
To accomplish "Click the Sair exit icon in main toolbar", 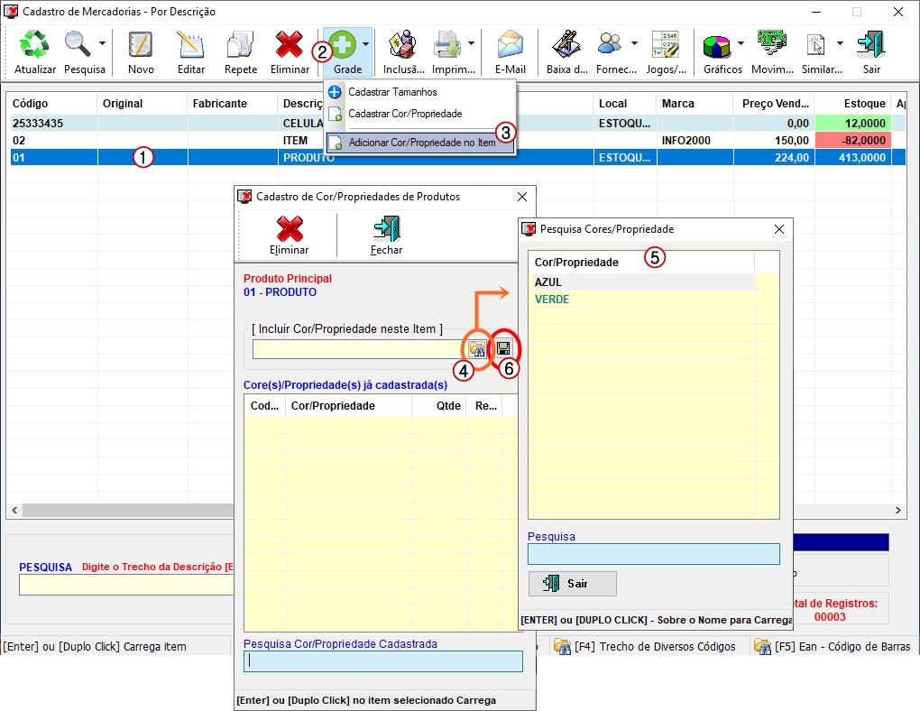I will [871, 45].
